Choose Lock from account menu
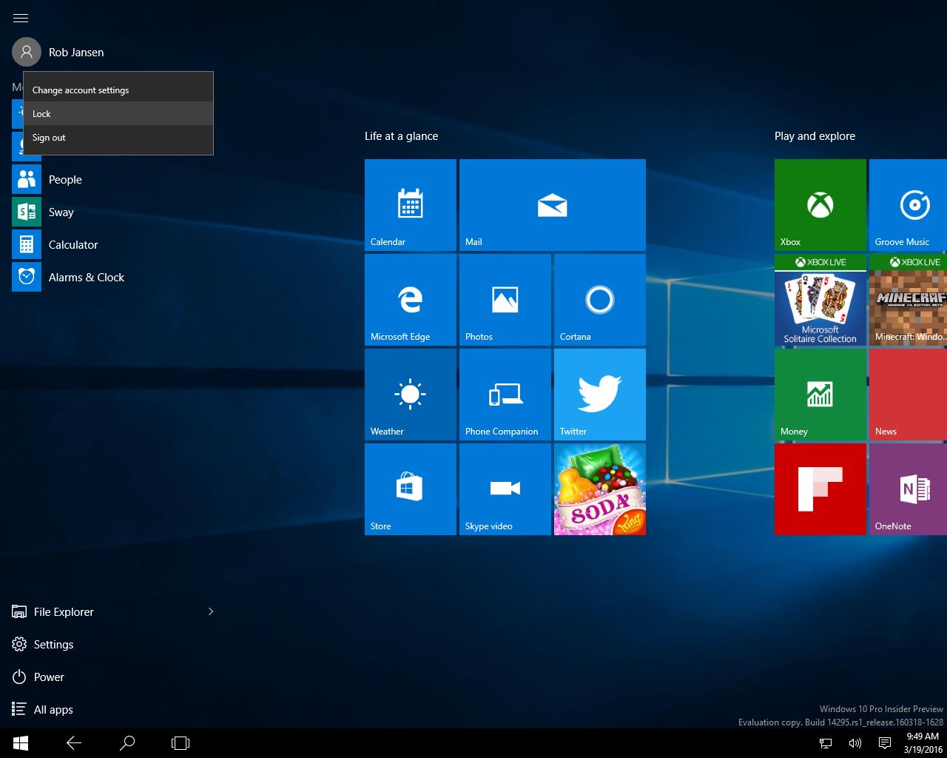Screen dimensions: 947x758 [x=118, y=114]
